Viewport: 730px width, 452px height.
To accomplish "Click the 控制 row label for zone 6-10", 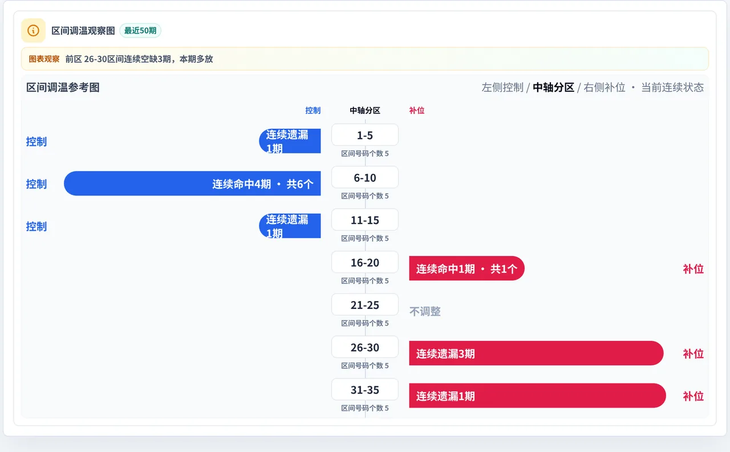I will pos(36,184).
